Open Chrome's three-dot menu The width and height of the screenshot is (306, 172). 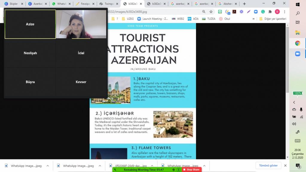(x=284, y=12)
